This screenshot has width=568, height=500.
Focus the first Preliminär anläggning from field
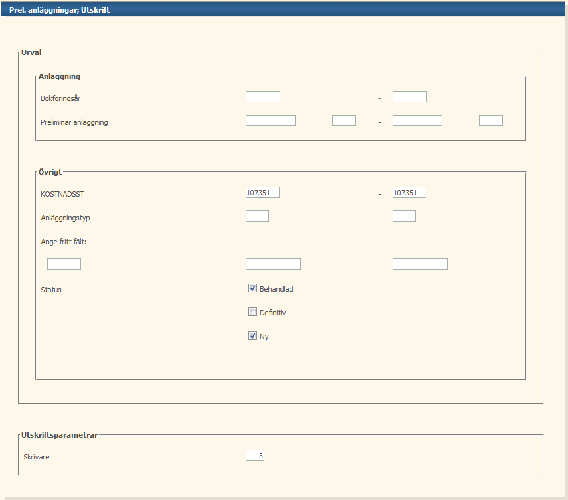(x=270, y=121)
